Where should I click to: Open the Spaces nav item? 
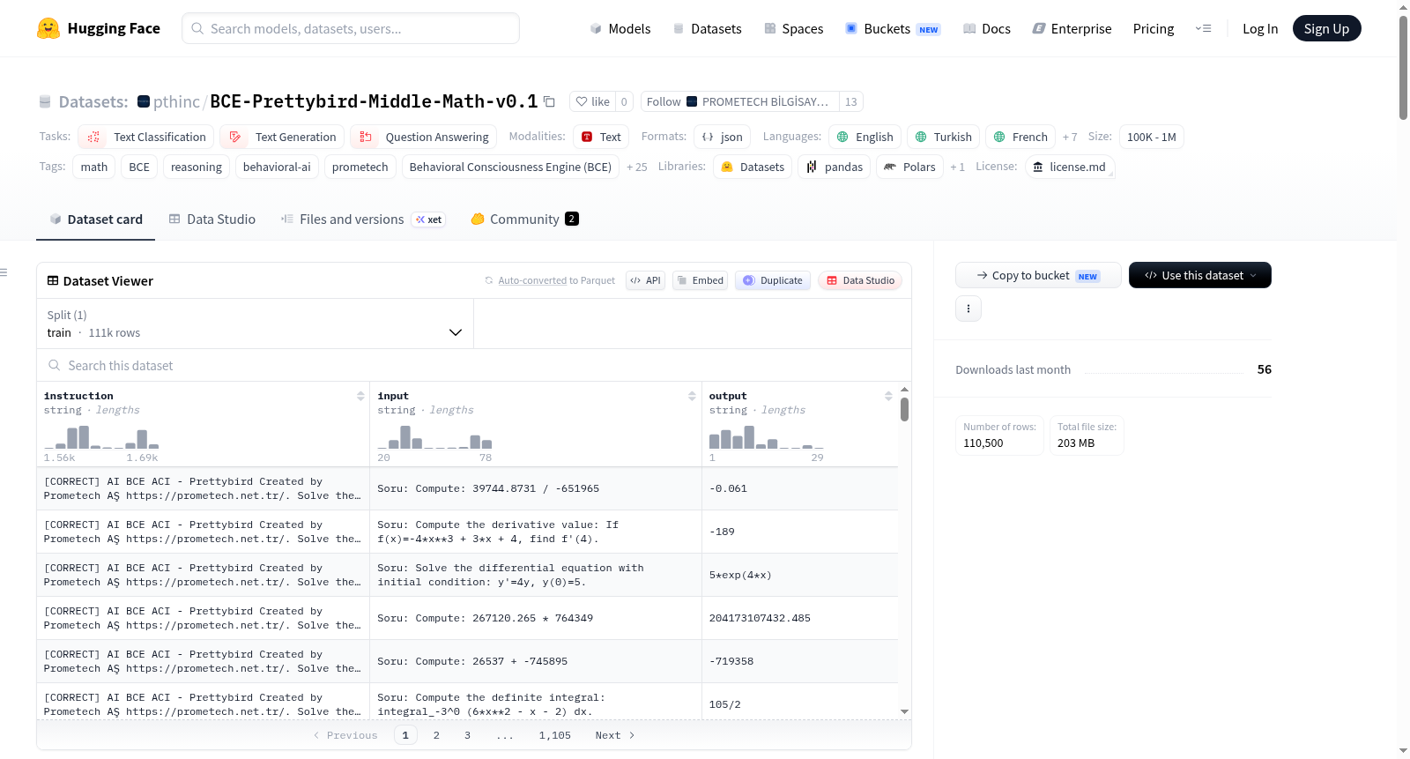tap(793, 28)
